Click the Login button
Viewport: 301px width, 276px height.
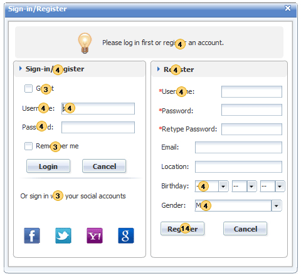pos(48,166)
